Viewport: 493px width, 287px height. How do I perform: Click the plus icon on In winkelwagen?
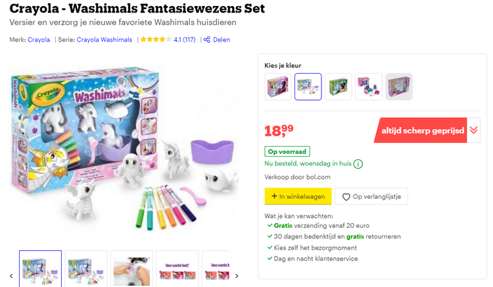pyautogui.click(x=274, y=196)
